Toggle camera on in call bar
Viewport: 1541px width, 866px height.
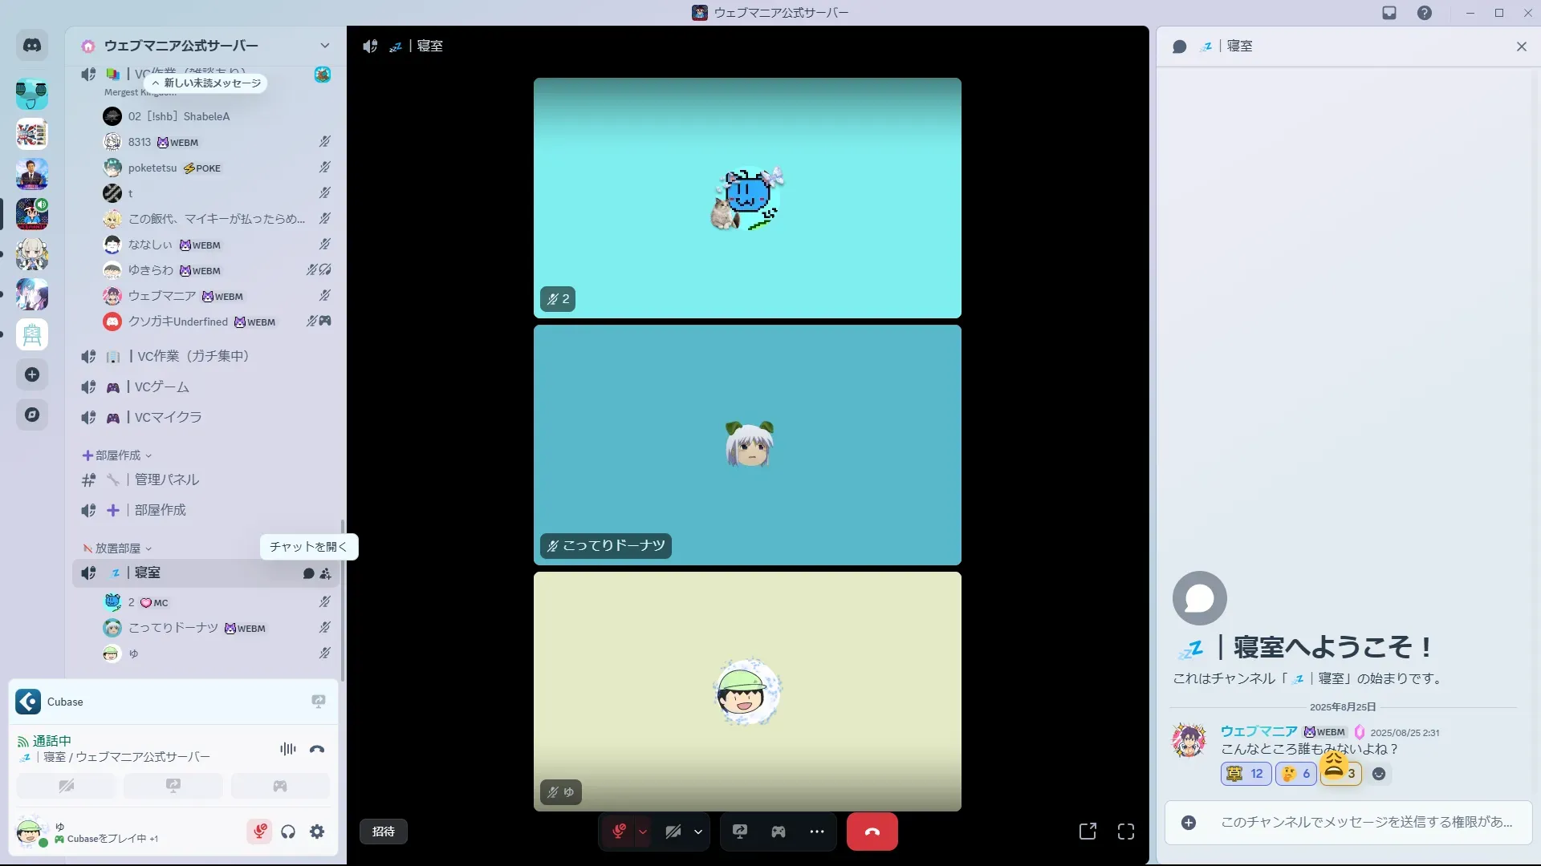(x=673, y=832)
